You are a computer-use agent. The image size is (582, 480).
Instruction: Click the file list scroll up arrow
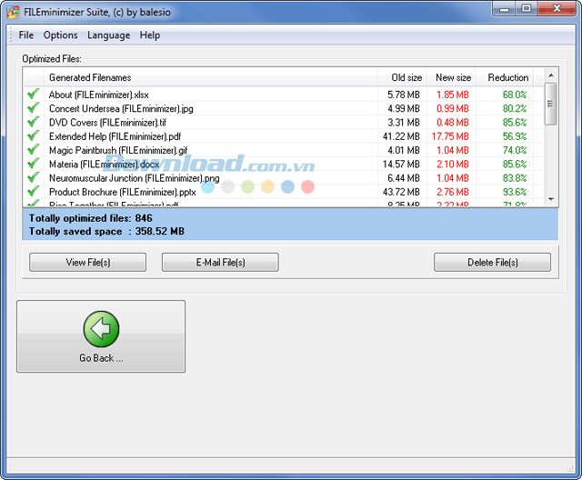(x=551, y=75)
